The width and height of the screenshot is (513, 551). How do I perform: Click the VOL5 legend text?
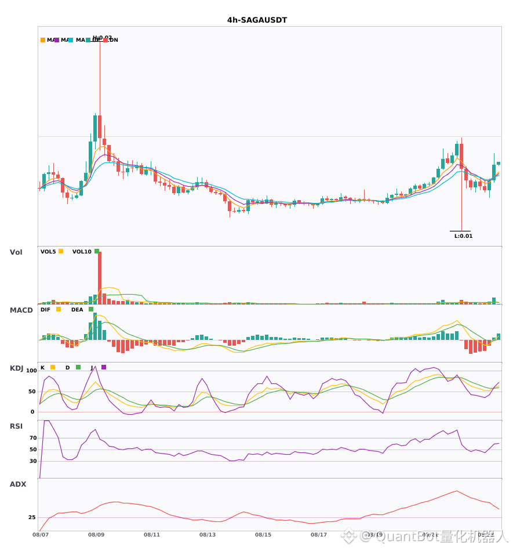point(48,252)
